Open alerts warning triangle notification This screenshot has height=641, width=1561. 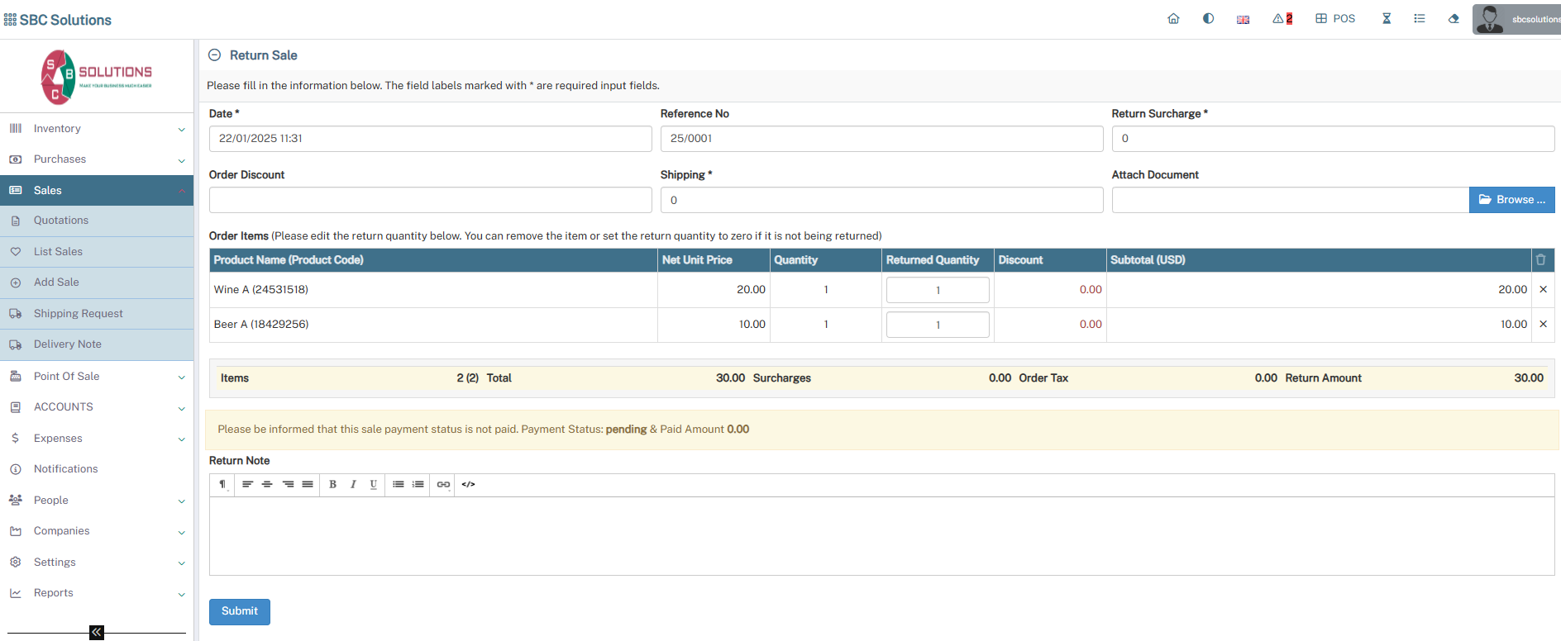1282,19
